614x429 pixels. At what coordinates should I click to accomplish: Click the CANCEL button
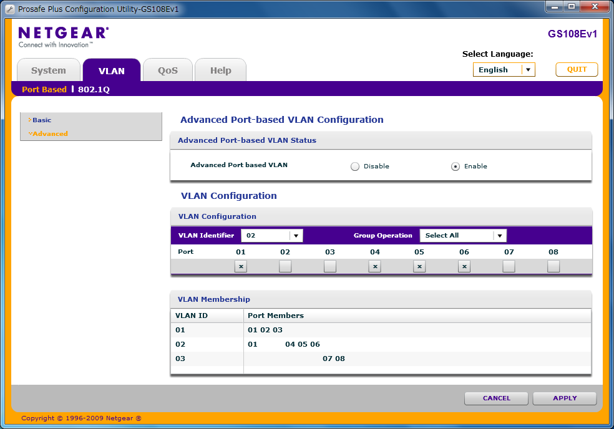click(496, 398)
